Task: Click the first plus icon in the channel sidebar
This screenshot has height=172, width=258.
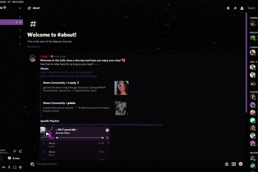Action: point(20,17)
